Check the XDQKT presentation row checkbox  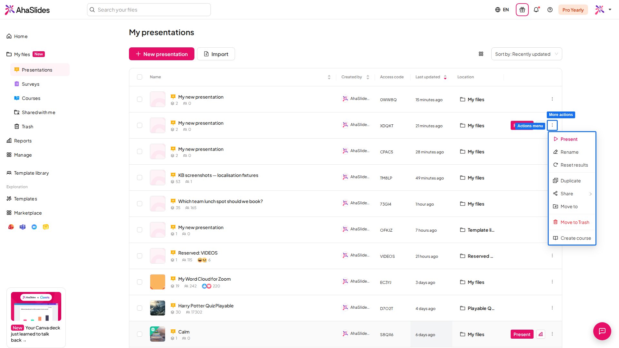[140, 125]
